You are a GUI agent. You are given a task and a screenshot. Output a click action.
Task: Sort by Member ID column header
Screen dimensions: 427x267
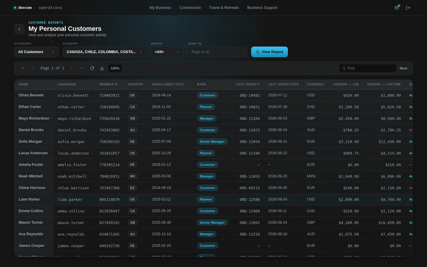tap(109, 84)
